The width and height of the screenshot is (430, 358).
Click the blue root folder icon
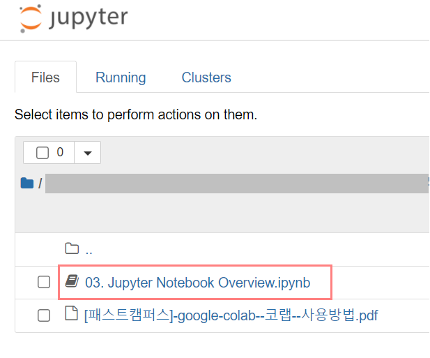click(27, 183)
